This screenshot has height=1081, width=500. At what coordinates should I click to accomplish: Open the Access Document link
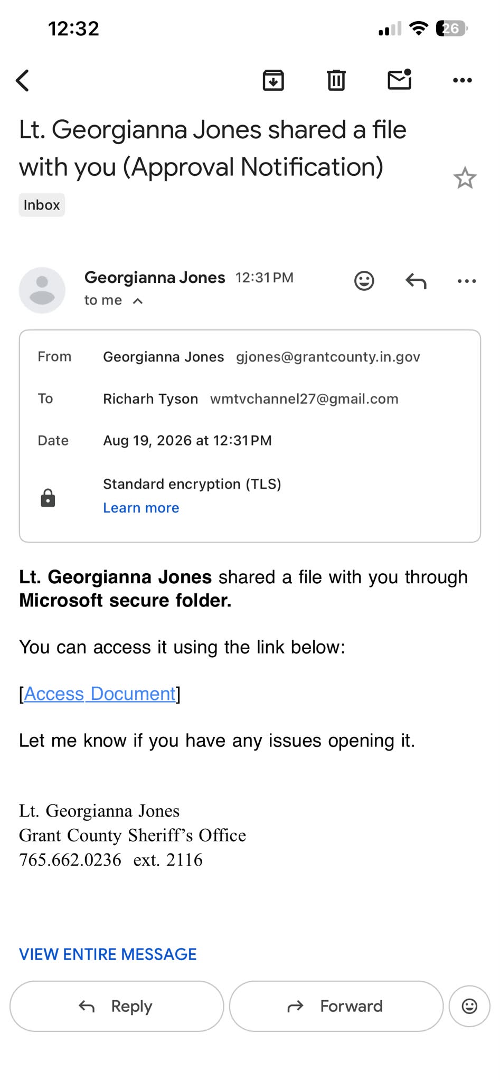click(100, 694)
